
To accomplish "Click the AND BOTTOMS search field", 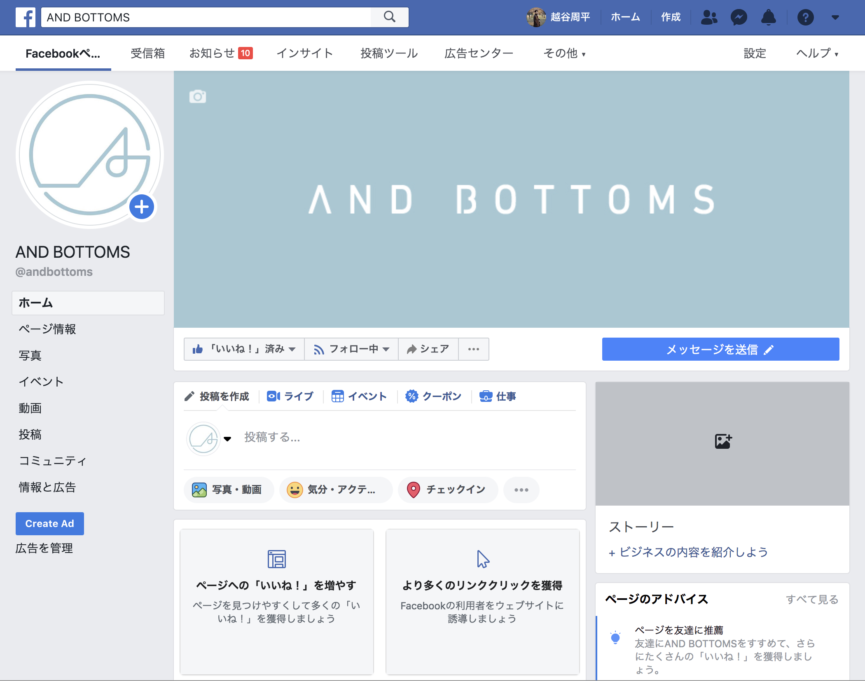I will tap(206, 17).
